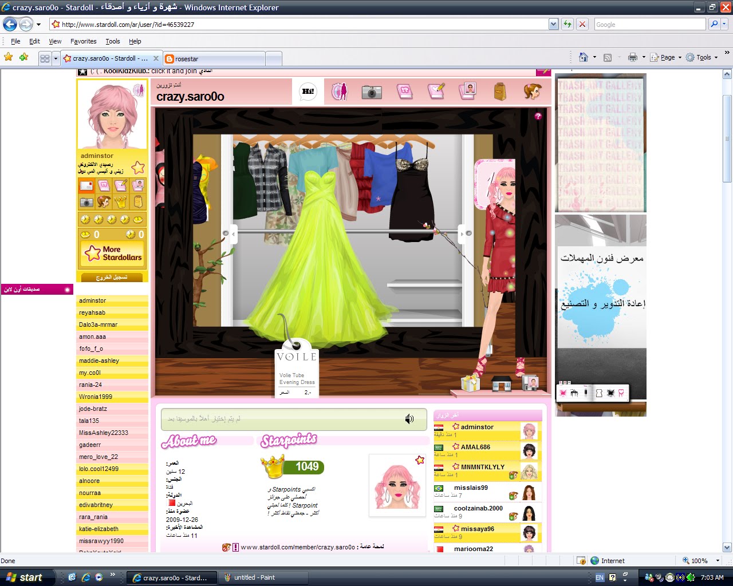Open the camera album icon in profile header

(x=372, y=92)
